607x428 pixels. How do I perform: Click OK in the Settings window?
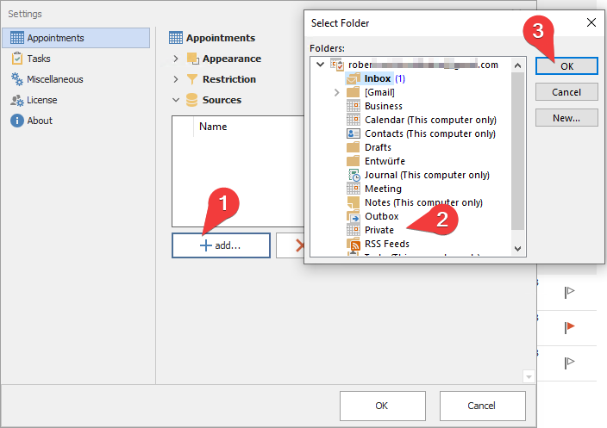pos(383,406)
